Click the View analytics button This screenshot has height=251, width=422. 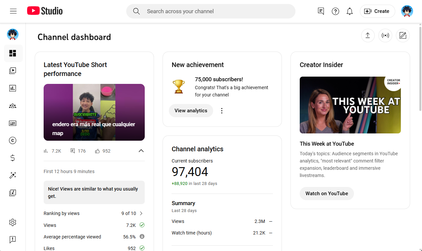click(191, 111)
